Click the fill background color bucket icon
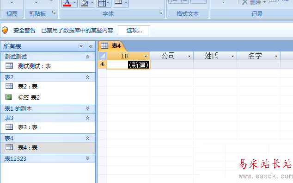 point(85,3)
